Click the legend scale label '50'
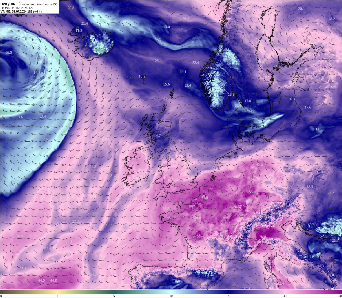Viewport: 342px width, 298px height. pos(340,296)
